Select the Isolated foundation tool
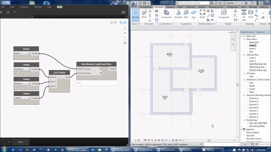The height and width of the screenshot is (152, 271). (178, 14)
